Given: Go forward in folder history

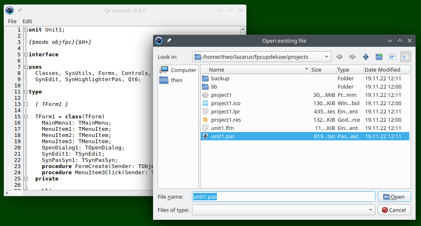Looking at the screenshot, I should [x=353, y=57].
